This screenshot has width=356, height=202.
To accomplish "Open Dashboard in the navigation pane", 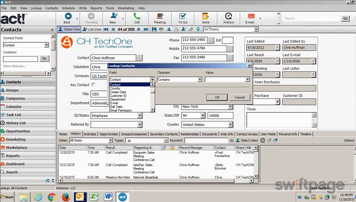I will (27, 164).
